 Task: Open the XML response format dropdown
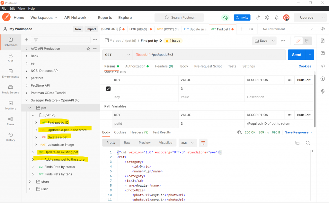pyautogui.click(x=188, y=143)
